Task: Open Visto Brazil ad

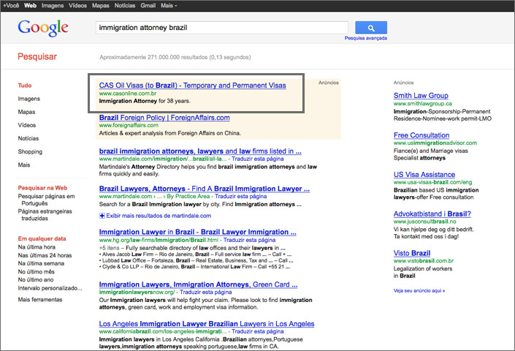Action: tap(412, 253)
